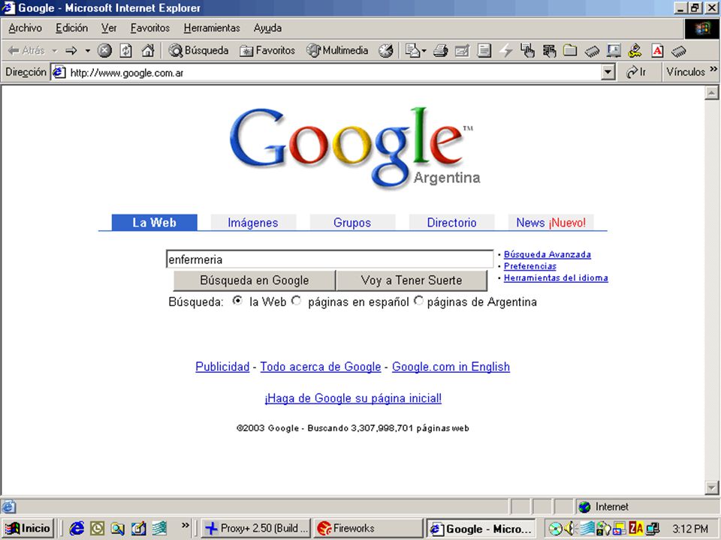Click the speaker volume tray icon
Viewport: 721px width, 540px height.
point(569,529)
